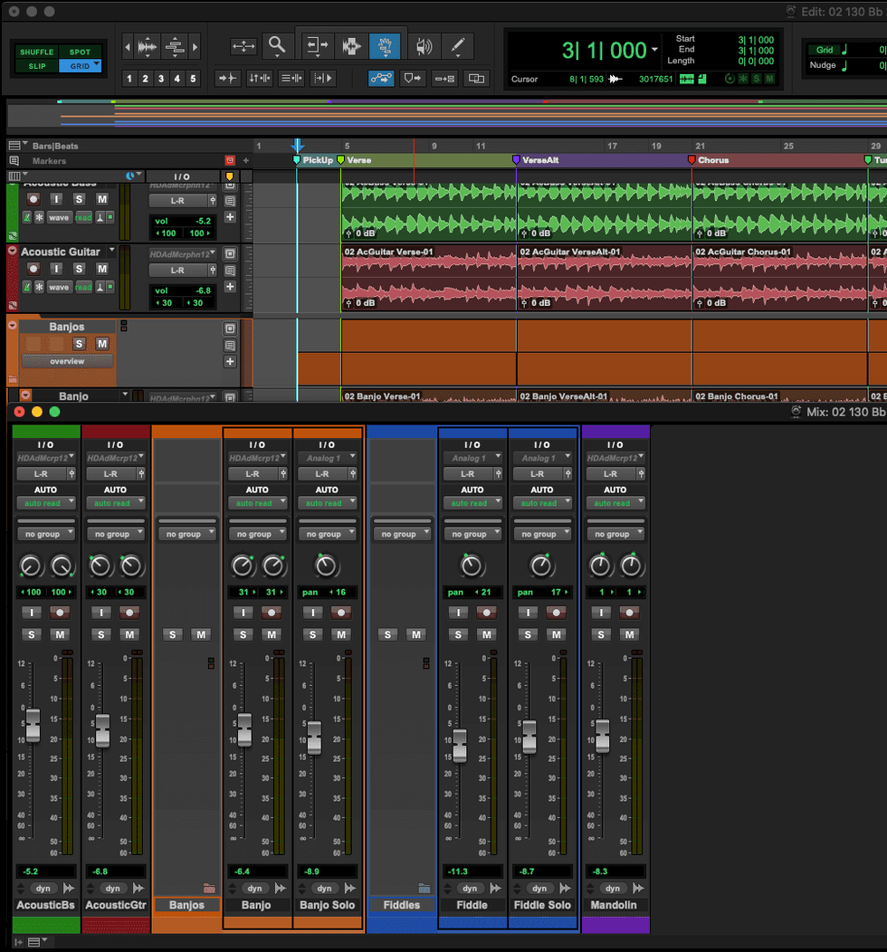Mute the Mandolin channel in mixer
887x952 pixels.
(630, 634)
